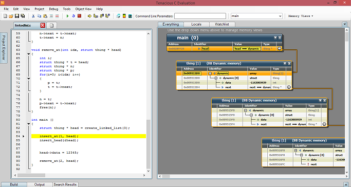
Task: Save all files toolbar icon
Action: coord(23,16)
